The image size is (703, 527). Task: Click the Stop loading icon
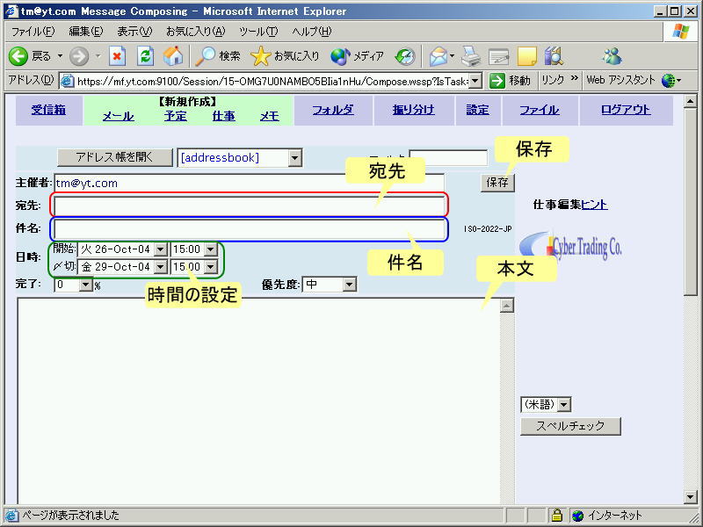[118, 56]
